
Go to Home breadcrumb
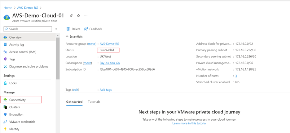click(8, 8)
